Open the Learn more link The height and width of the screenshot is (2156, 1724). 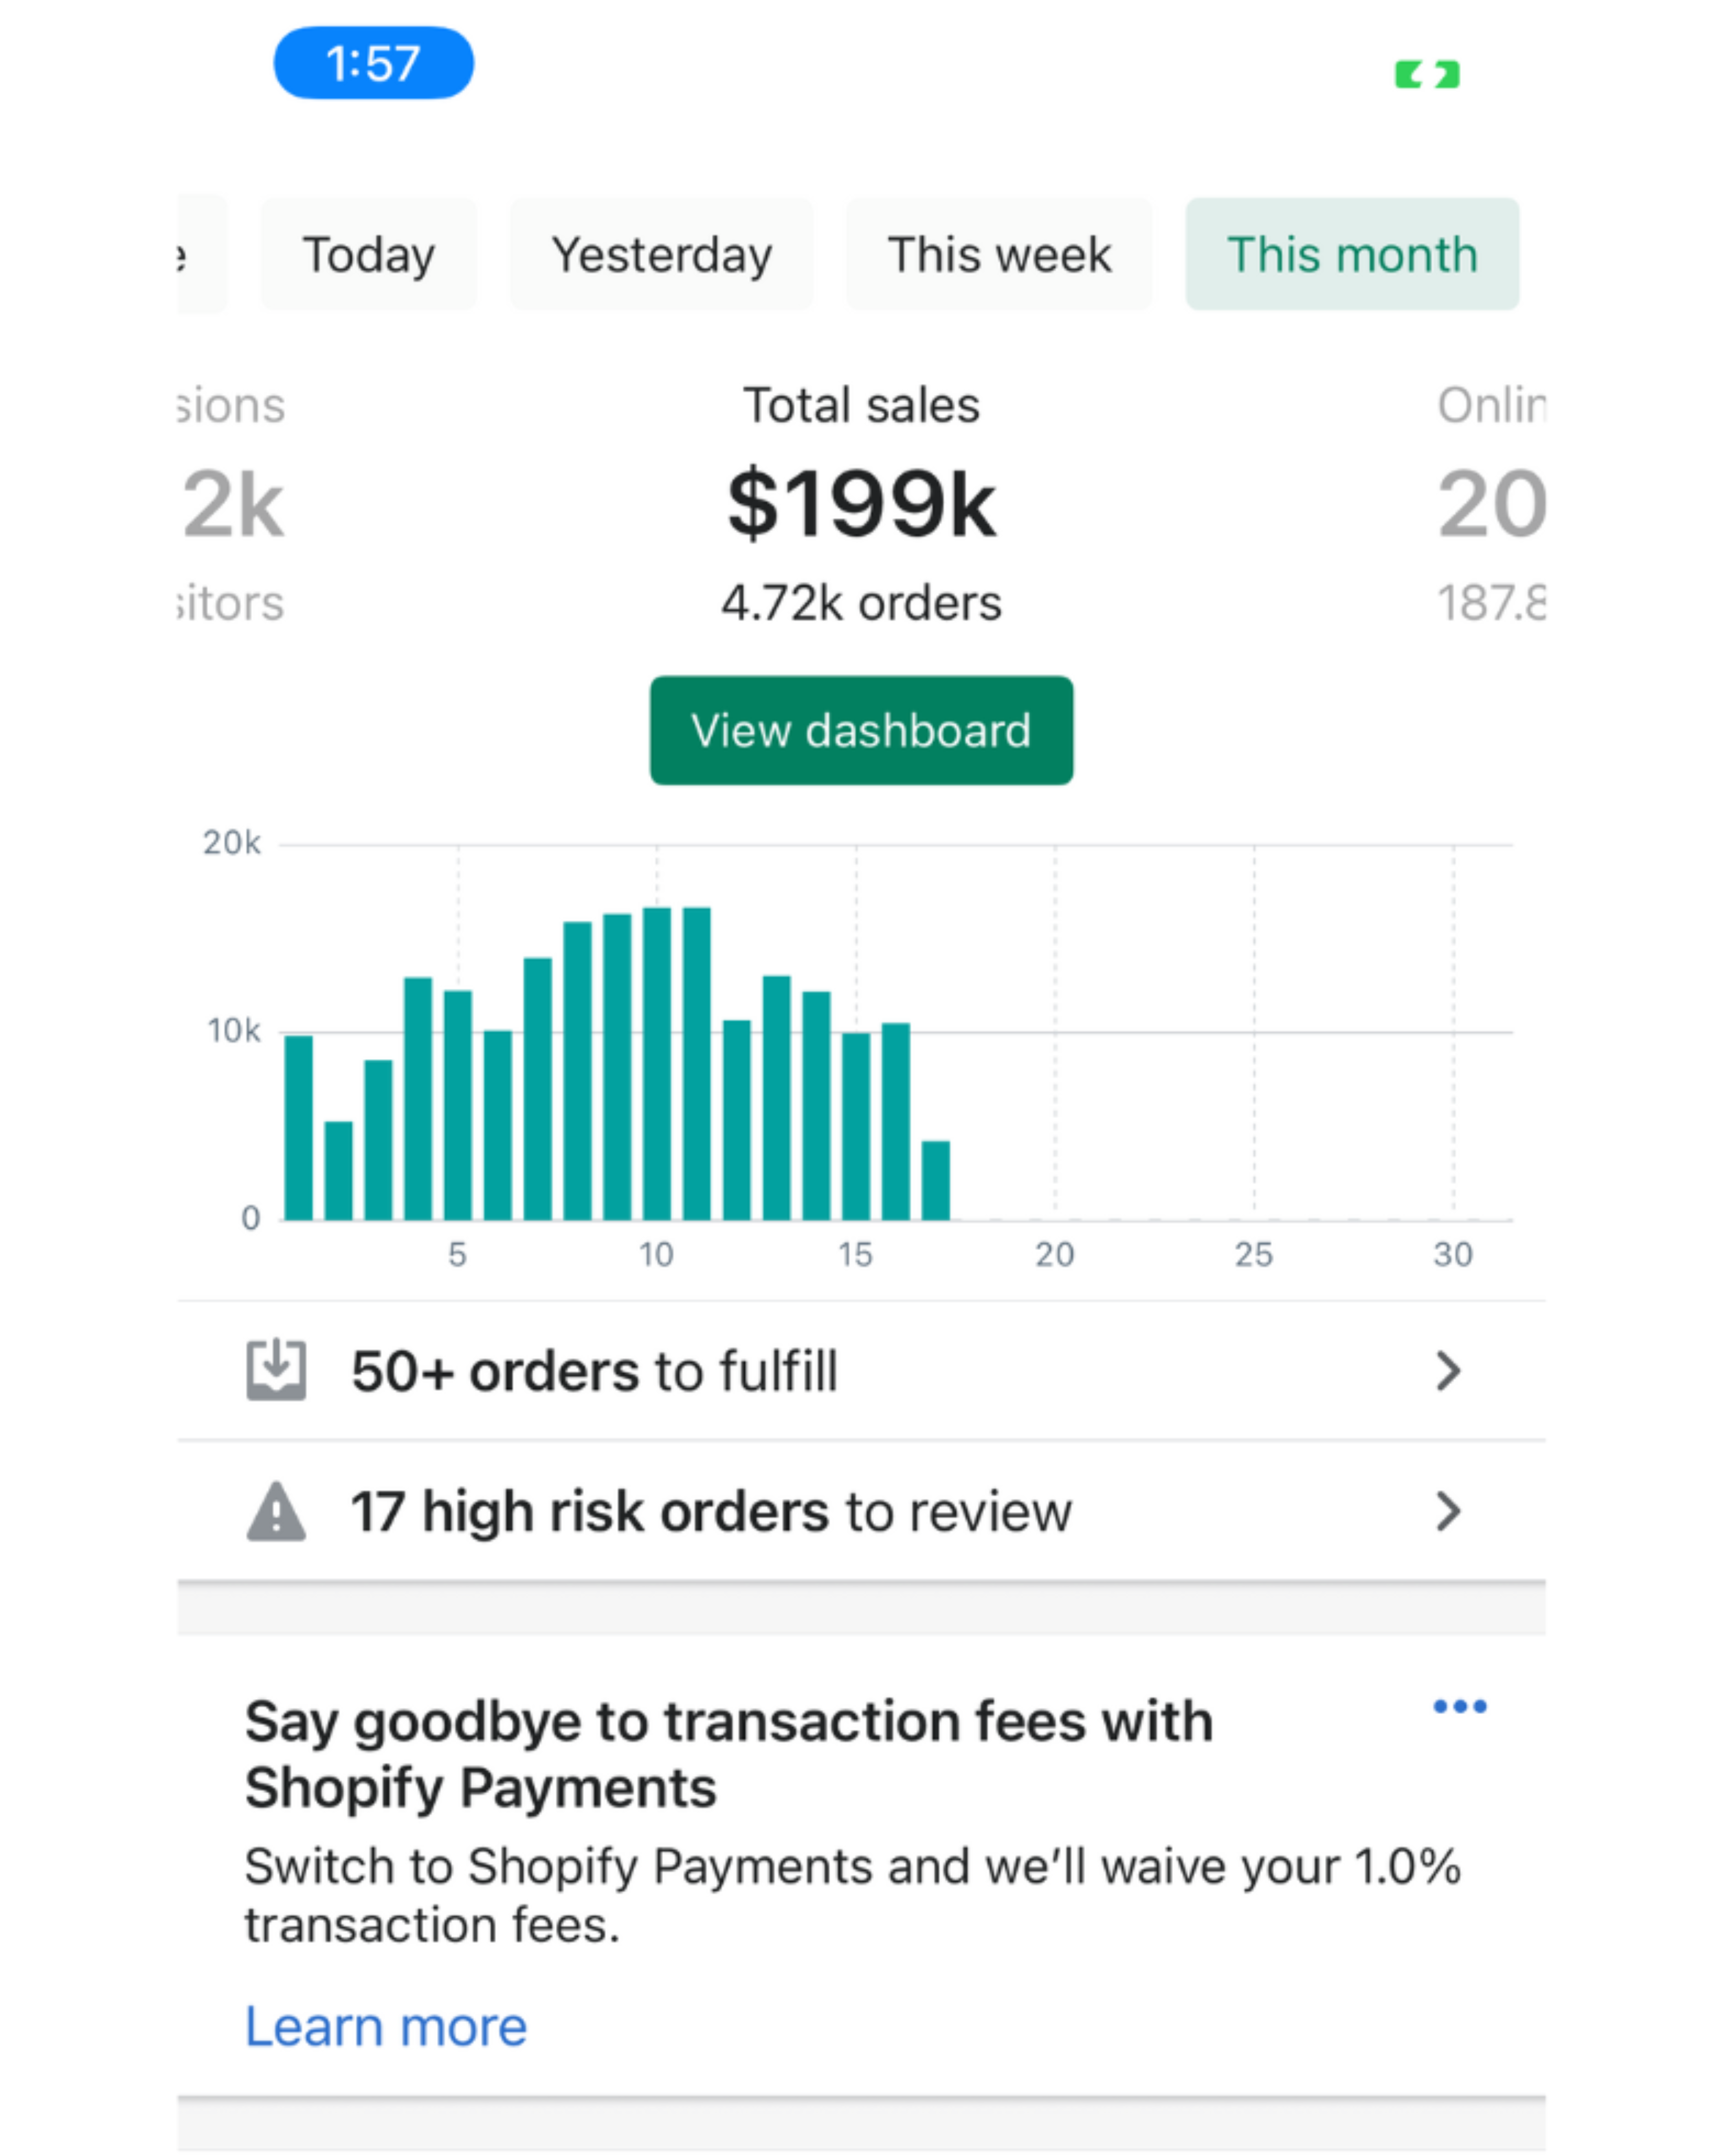(386, 2026)
